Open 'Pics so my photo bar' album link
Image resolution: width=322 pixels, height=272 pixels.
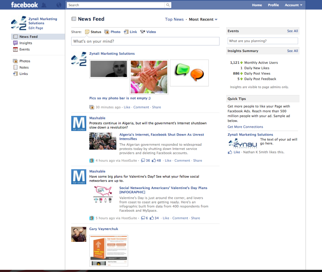(120, 98)
